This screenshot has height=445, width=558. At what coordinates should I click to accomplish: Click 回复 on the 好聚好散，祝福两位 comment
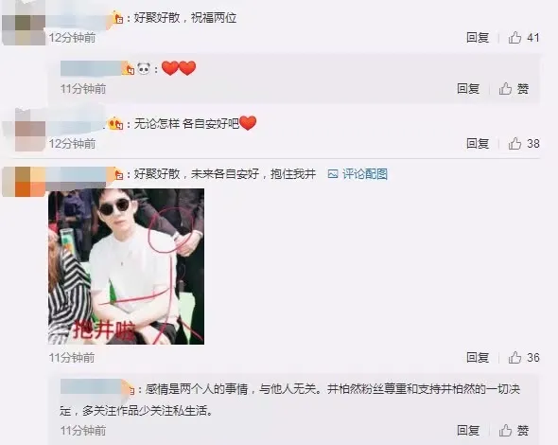(478, 38)
